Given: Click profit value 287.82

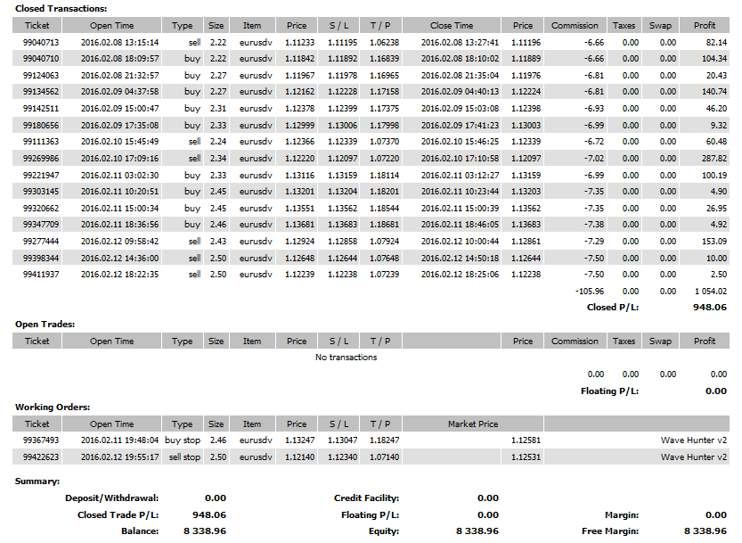Looking at the screenshot, I should click(x=714, y=158).
